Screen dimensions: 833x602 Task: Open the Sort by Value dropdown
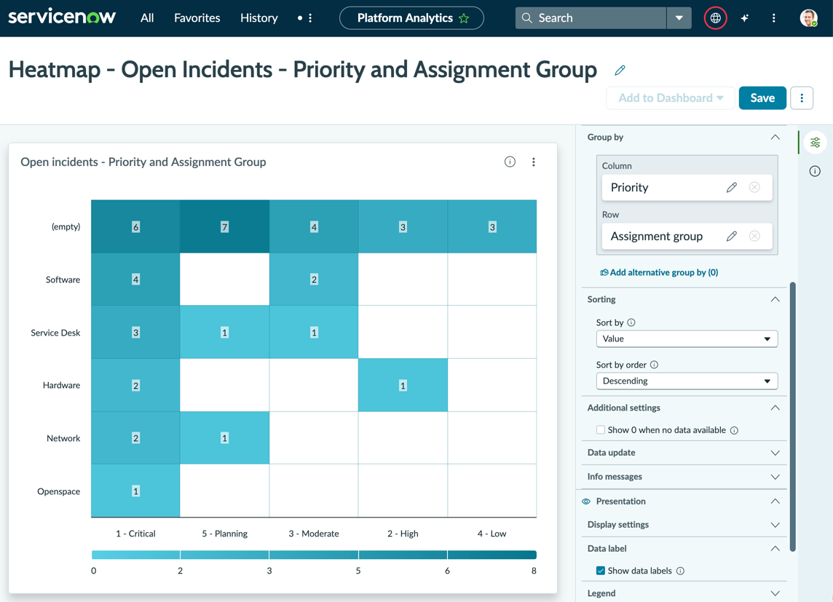click(687, 338)
